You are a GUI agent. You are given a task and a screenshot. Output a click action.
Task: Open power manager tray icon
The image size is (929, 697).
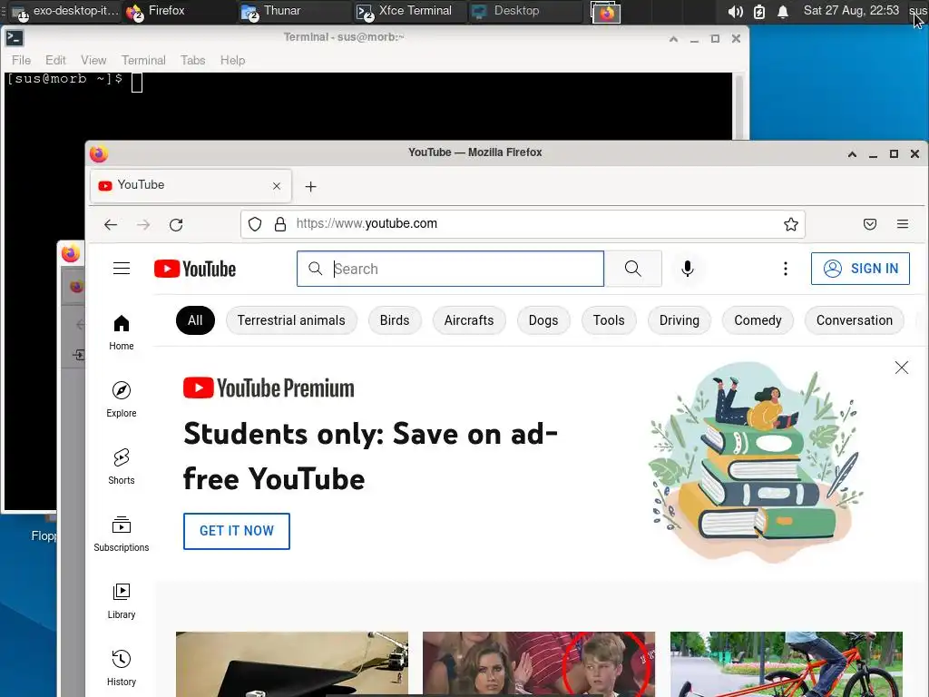pyautogui.click(x=759, y=11)
